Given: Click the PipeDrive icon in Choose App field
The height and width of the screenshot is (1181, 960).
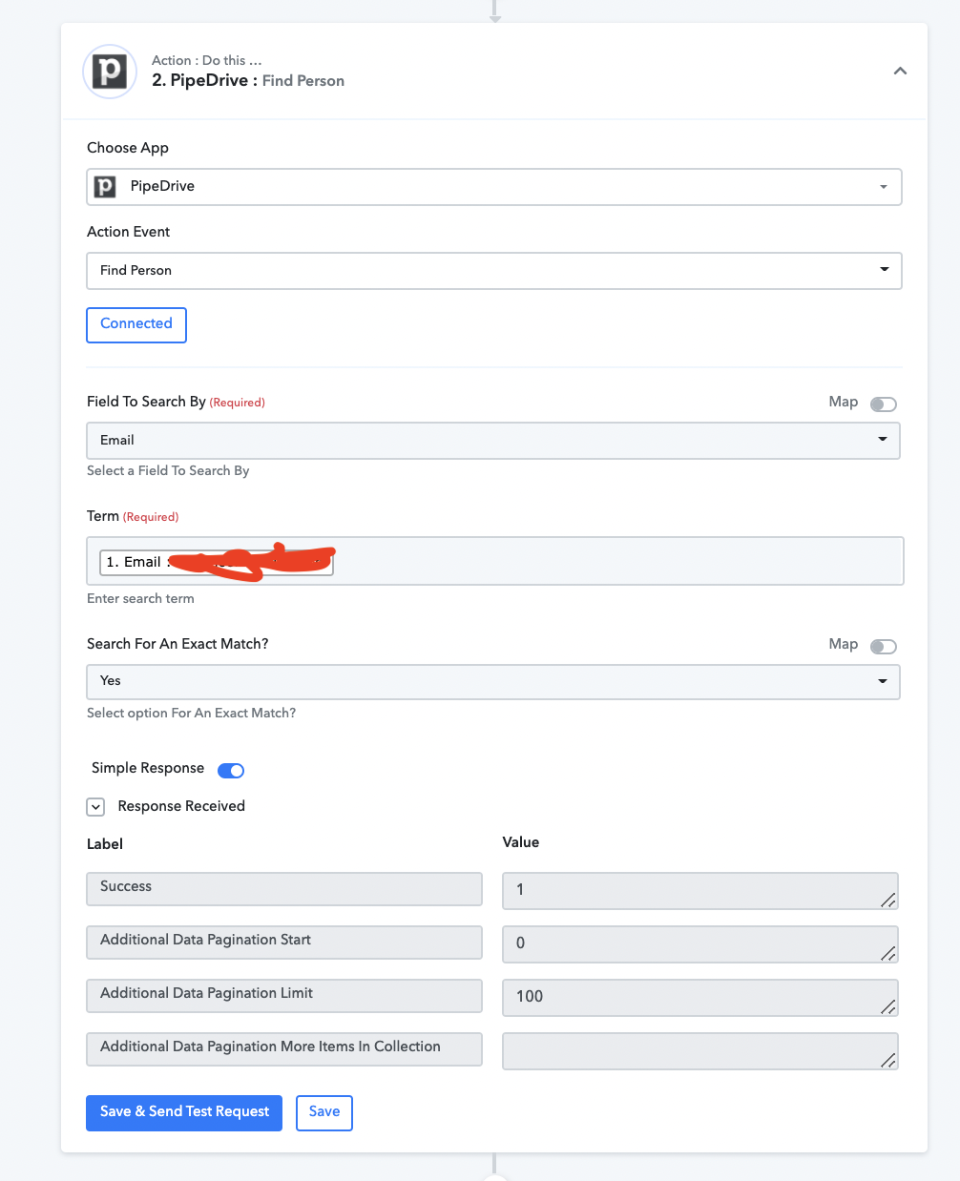Looking at the screenshot, I should click(105, 187).
